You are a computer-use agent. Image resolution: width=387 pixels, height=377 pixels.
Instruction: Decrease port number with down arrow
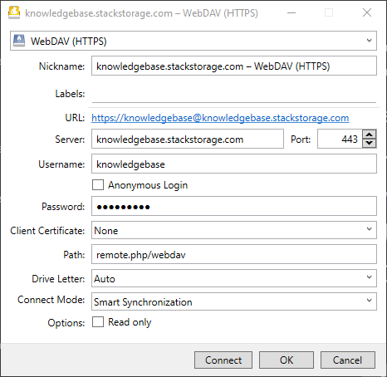click(370, 144)
